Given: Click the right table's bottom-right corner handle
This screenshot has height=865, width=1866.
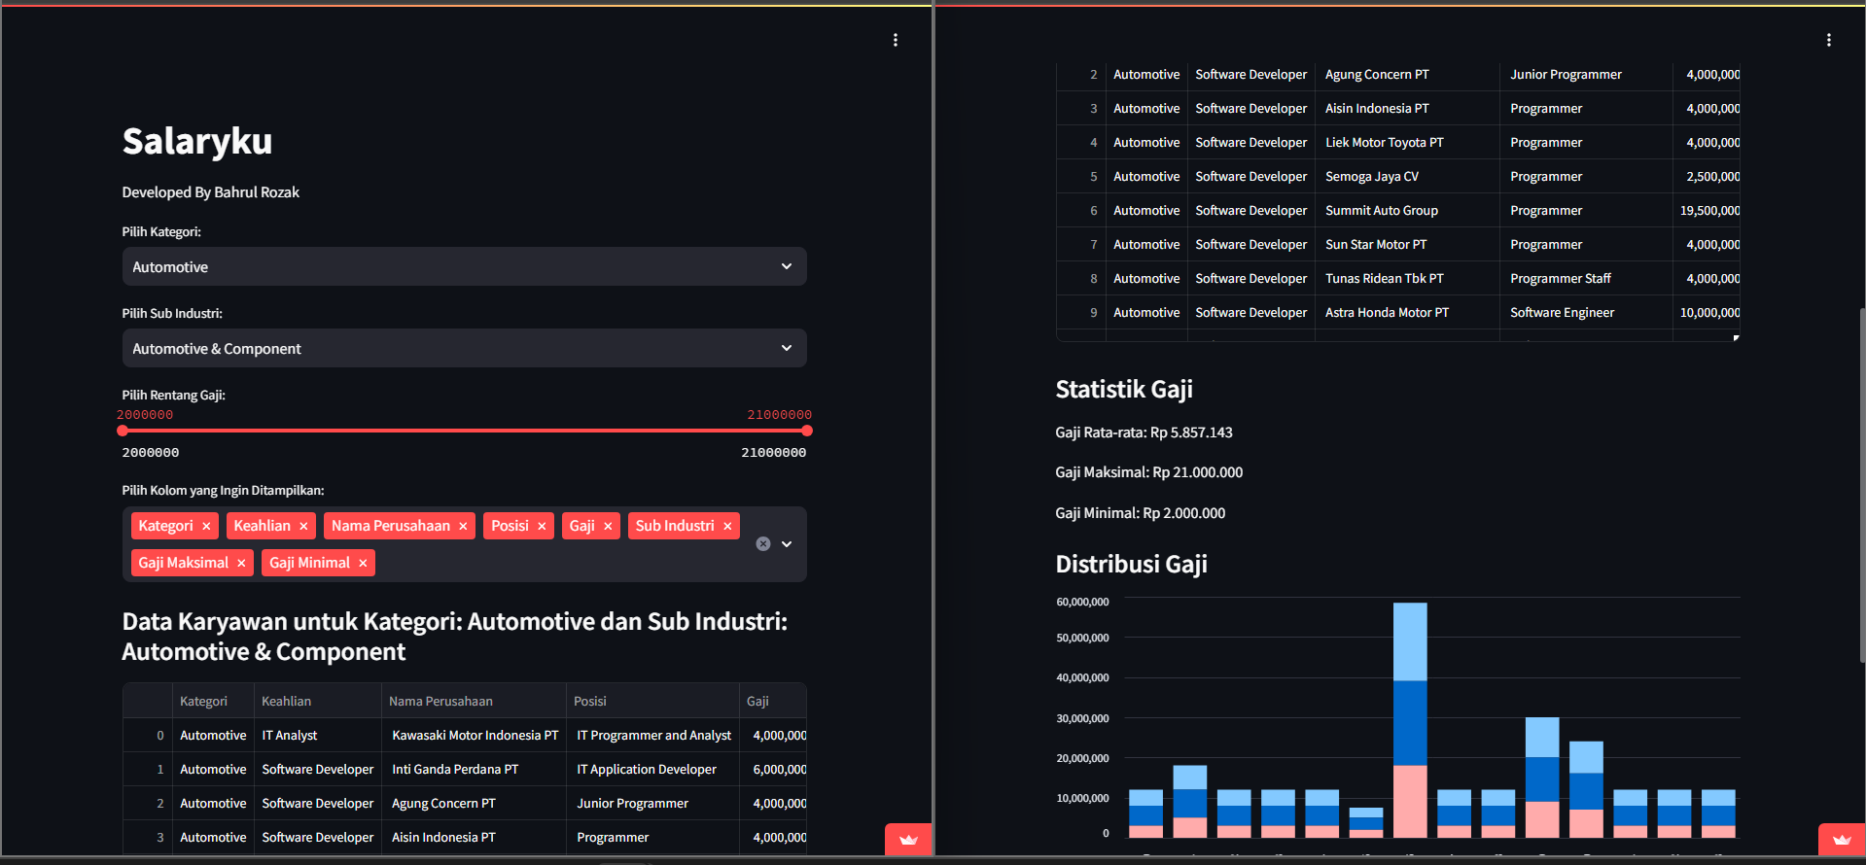Looking at the screenshot, I should (1736, 338).
